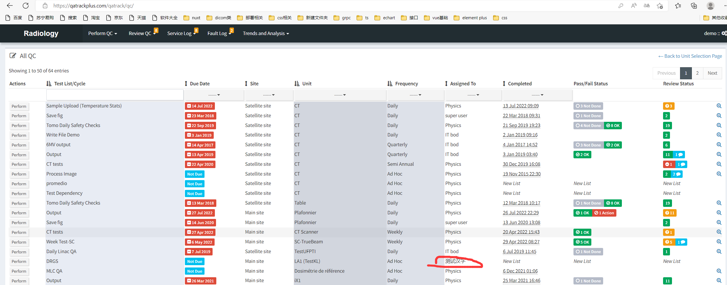Click the comment bubble badge on Week Test-SC row
This screenshot has width=727, height=285.
click(x=682, y=242)
